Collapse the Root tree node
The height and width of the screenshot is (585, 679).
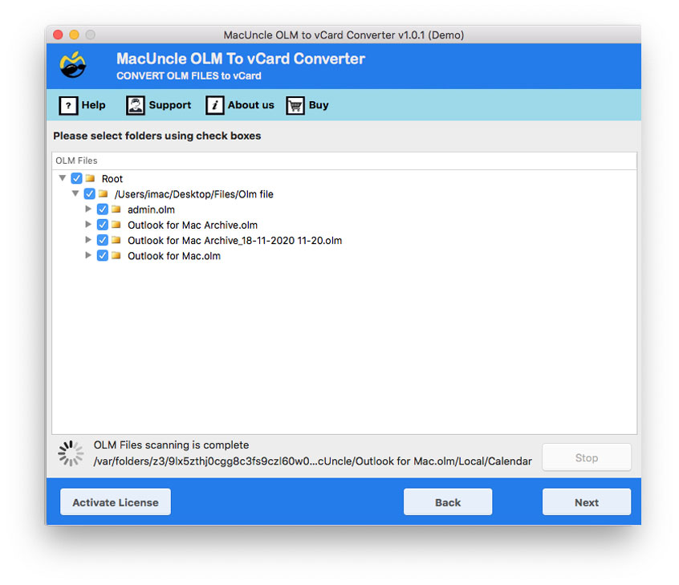(63, 178)
